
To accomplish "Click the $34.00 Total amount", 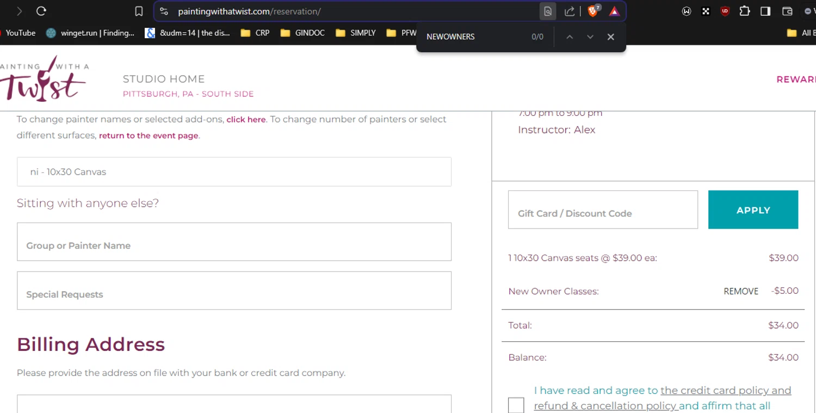I will (783, 325).
